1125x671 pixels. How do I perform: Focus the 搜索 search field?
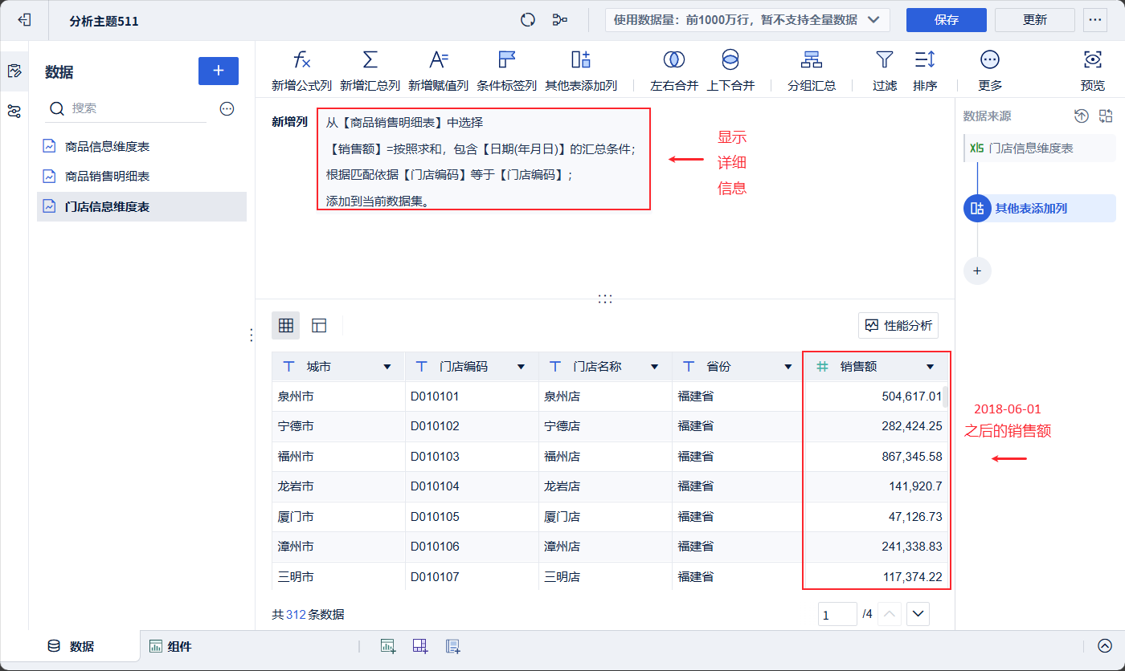[x=127, y=108]
